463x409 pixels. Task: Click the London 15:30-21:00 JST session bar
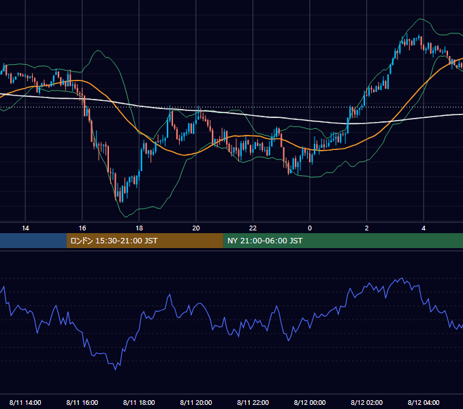coord(144,241)
